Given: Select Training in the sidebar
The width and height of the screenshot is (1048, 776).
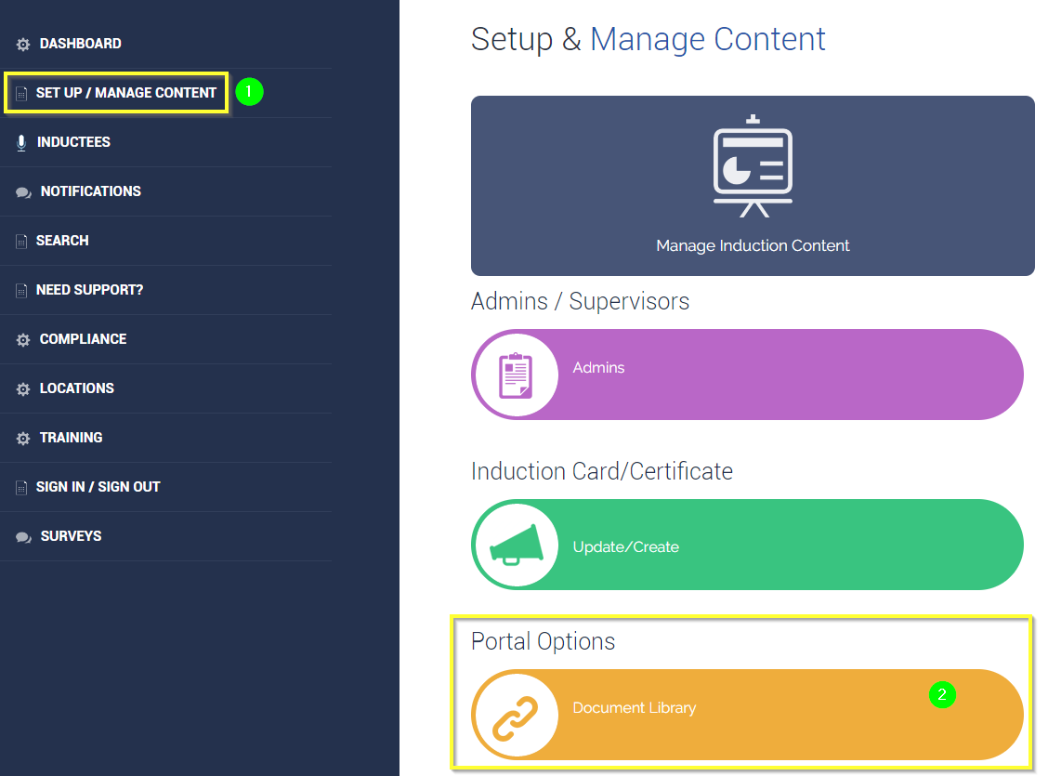Looking at the screenshot, I should pyautogui.click(x=71, y=438).
